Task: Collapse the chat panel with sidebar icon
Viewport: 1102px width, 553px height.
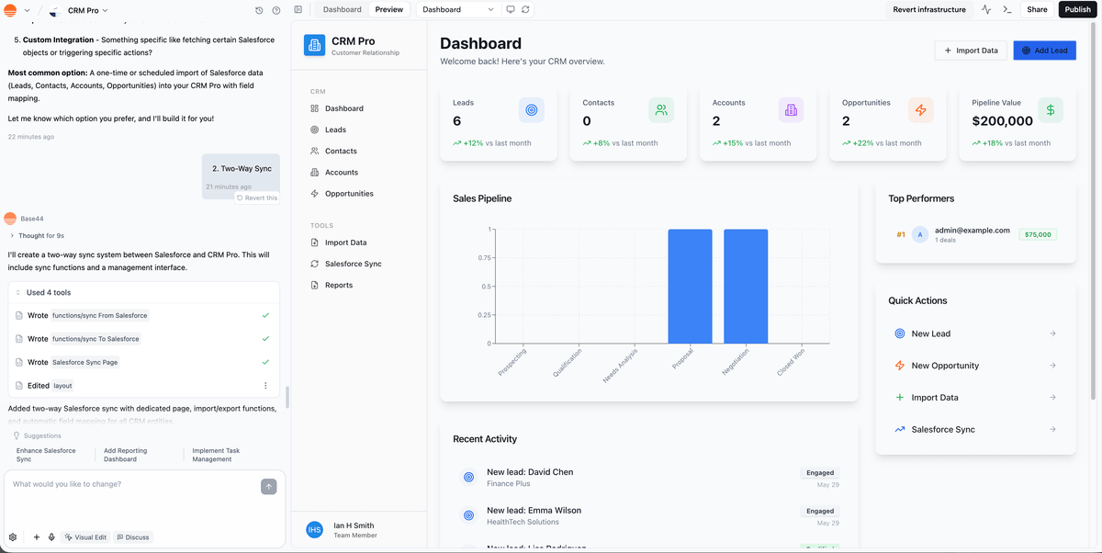Action: pos(298,9)
